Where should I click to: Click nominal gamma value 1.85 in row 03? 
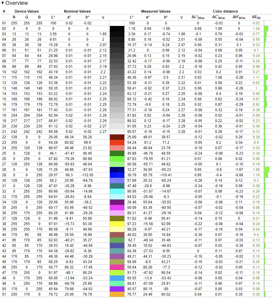tap(103, 34)
